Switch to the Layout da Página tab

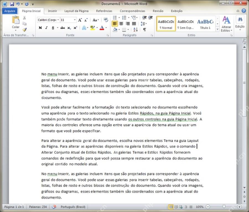point(76,11)
